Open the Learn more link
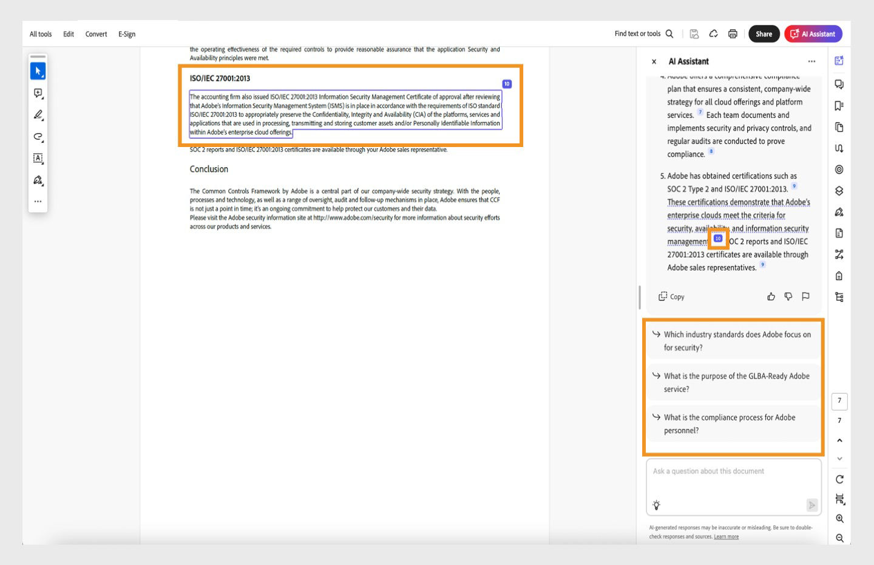 click(726, 536)
